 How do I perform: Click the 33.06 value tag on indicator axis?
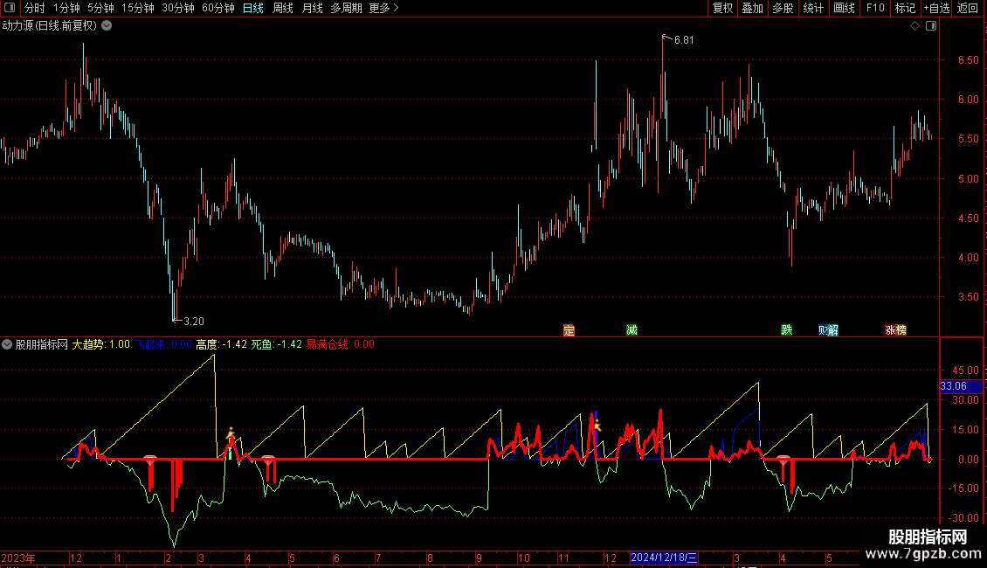click(961, 386)
